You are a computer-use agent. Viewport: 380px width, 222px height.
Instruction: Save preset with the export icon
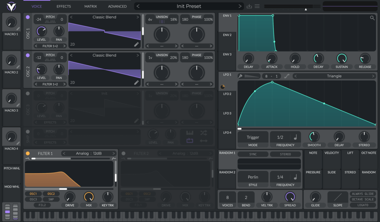[x=249, y=6]
